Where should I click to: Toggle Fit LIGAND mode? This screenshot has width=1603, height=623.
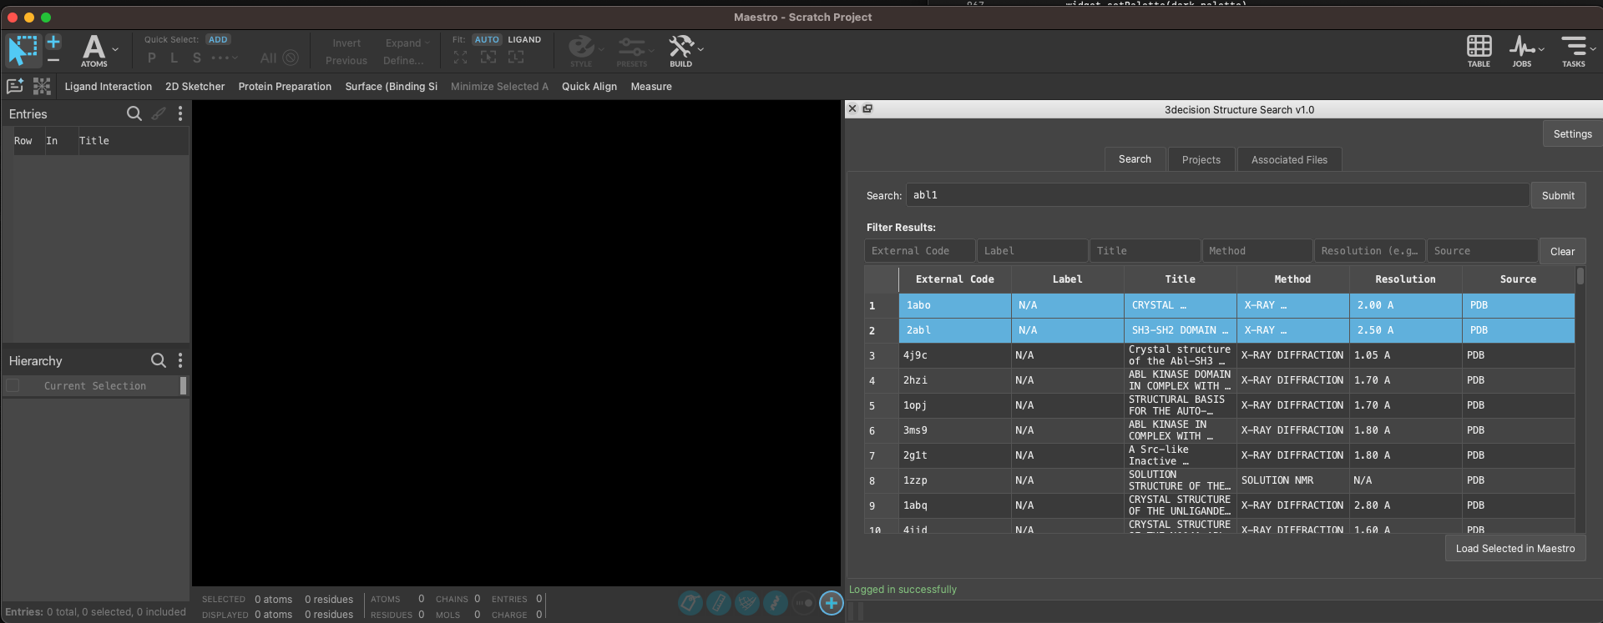point(524,39)
